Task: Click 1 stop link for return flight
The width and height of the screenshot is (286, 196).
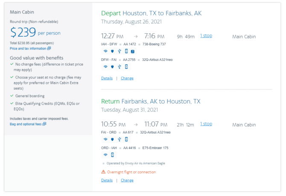Action: point(206,124)
